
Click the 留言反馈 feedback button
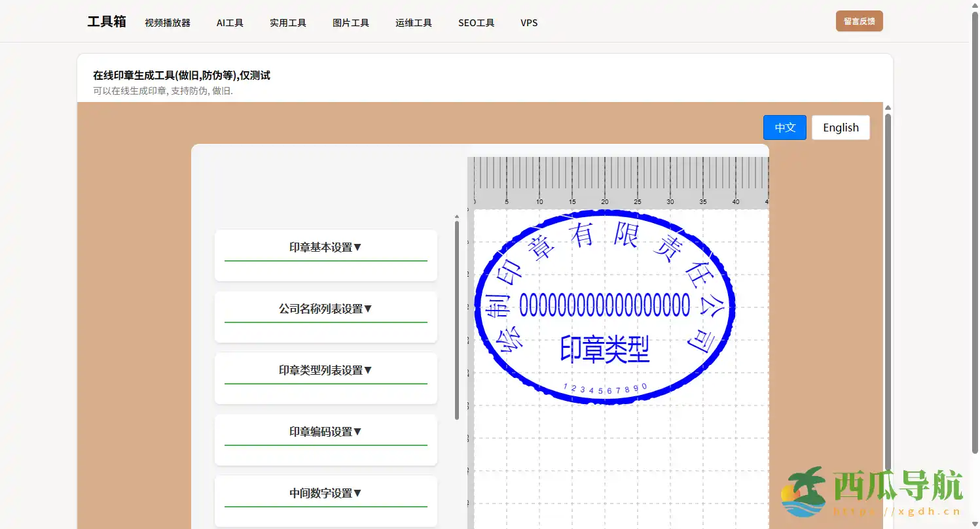pyautogui.click(x=859, y=21)
